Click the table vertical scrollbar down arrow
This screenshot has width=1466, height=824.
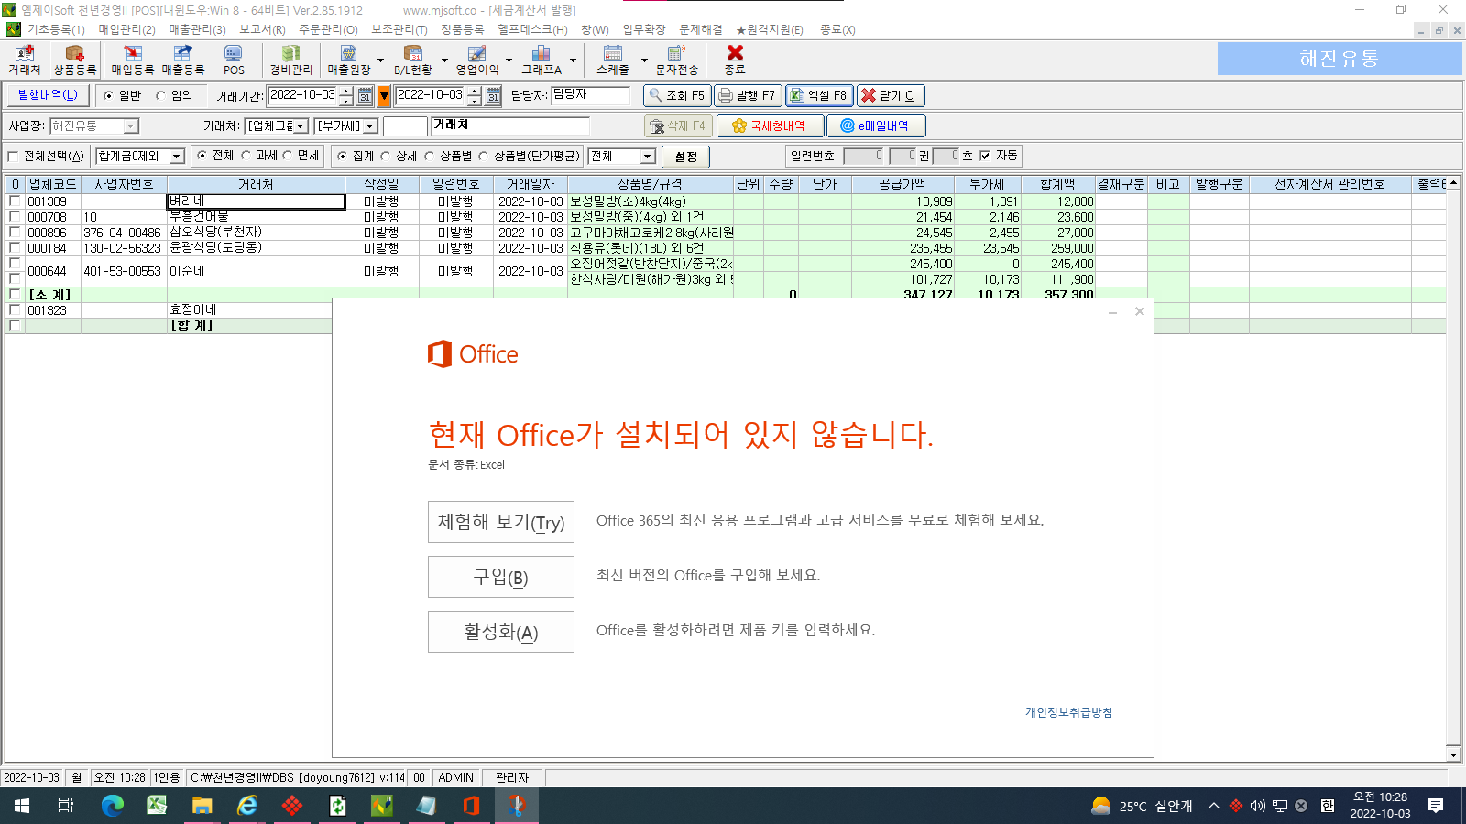point(1453,754)
